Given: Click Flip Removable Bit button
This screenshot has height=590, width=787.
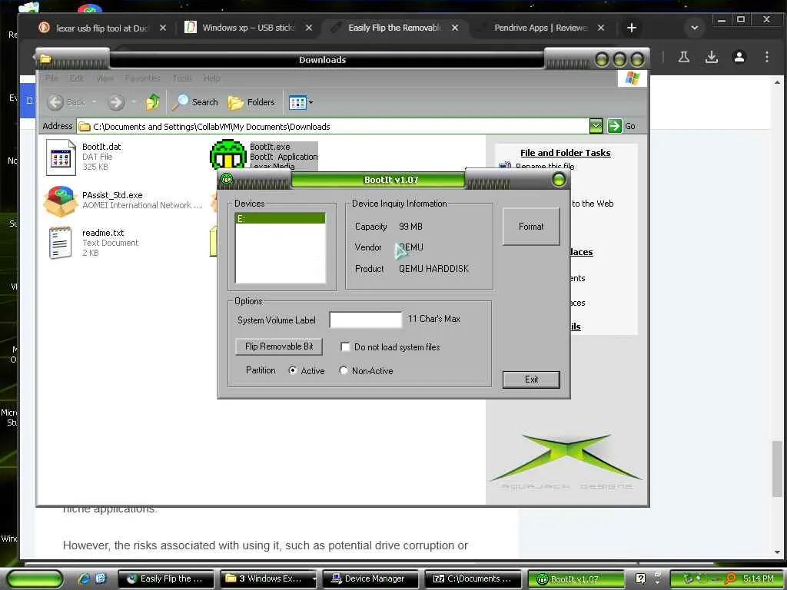Looking at the screenshot, I should tap(278, 346).
